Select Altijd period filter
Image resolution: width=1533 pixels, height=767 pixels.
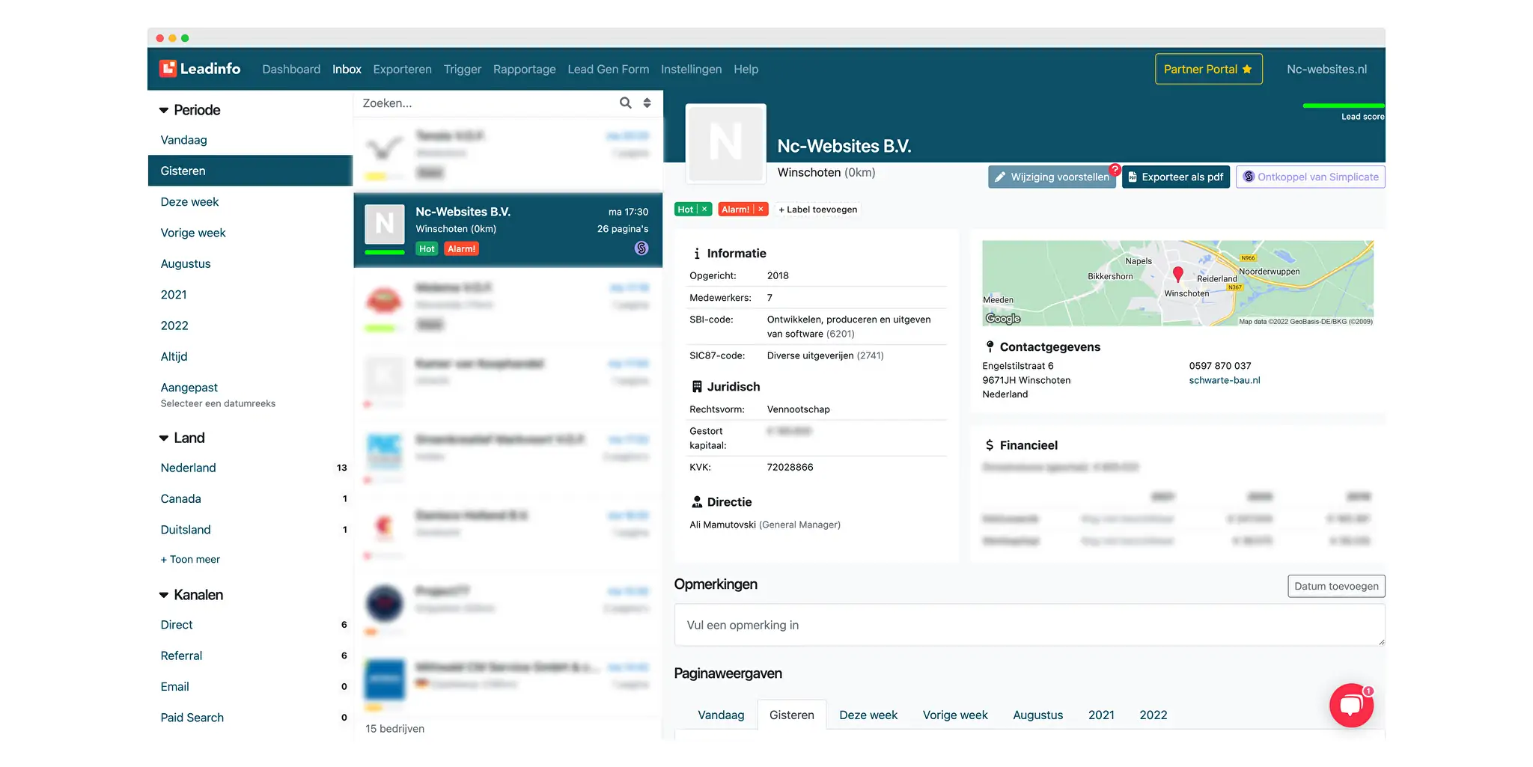174,356
